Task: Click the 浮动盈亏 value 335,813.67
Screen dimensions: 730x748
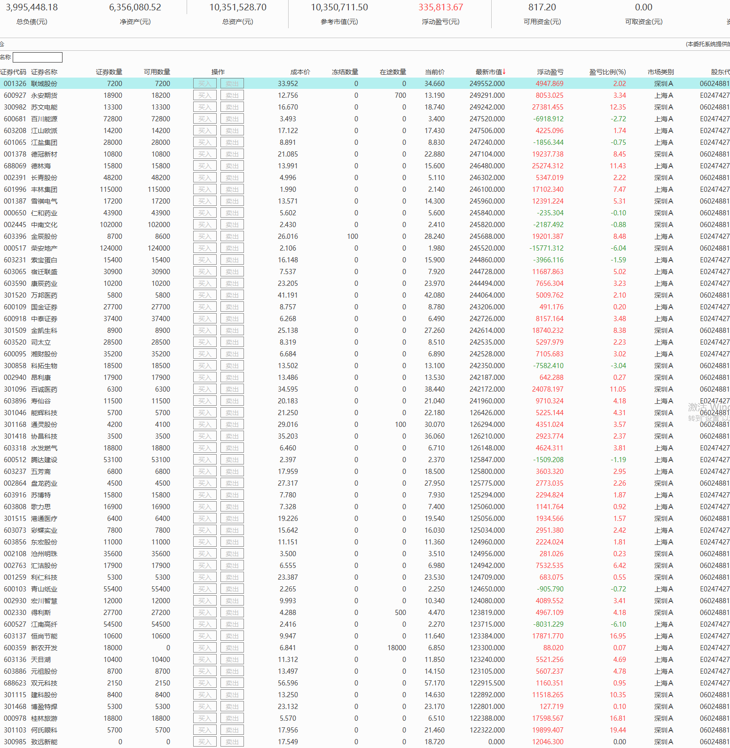Action: point(441,8)
